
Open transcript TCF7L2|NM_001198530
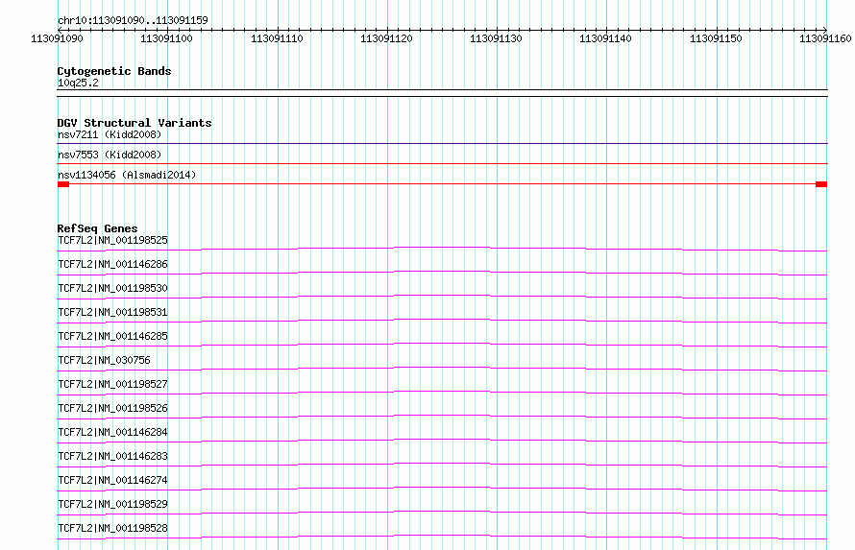click(112, 288)
